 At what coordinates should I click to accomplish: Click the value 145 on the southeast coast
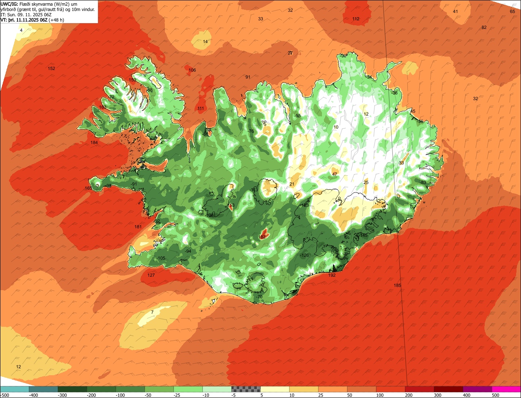364,235
